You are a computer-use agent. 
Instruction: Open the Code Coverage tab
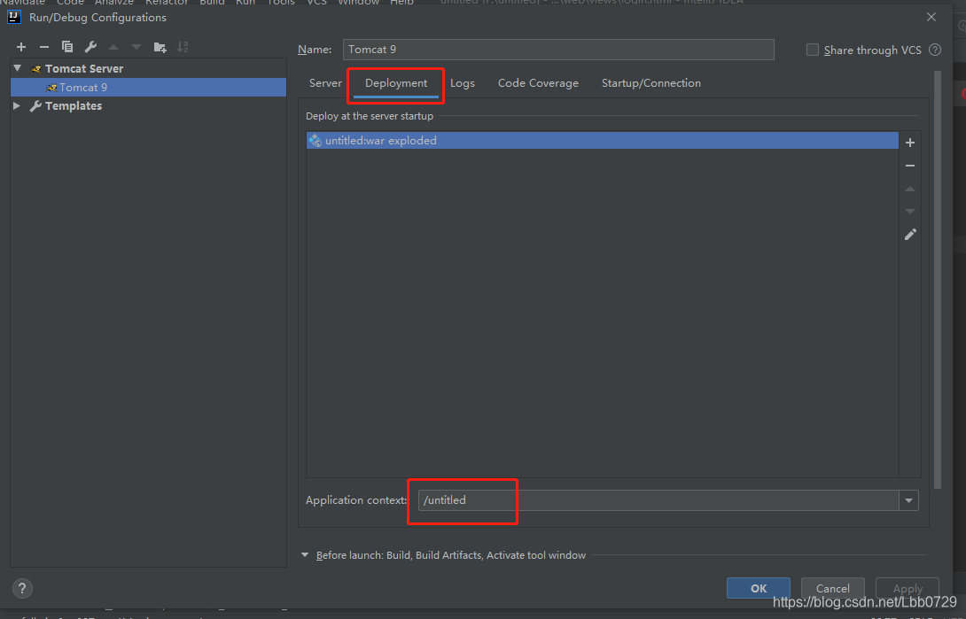click(x=539, y=83)
